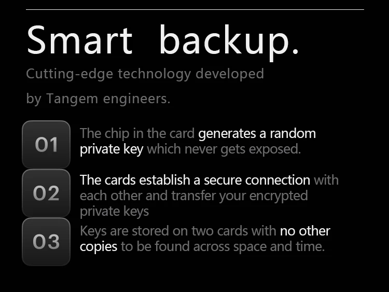Click highlighted text 'generates a random'
This screenshot has height=292, width=389.
tap(257, 133)
